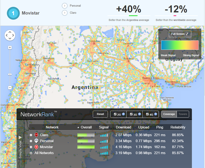The width and height of the screenshot is (205, 168).
Task: Click the Claro carrier logo icon
Action: click(36, 135)
